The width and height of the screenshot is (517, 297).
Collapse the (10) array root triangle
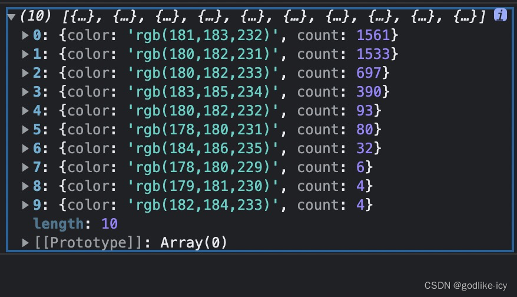click(11, 17)
